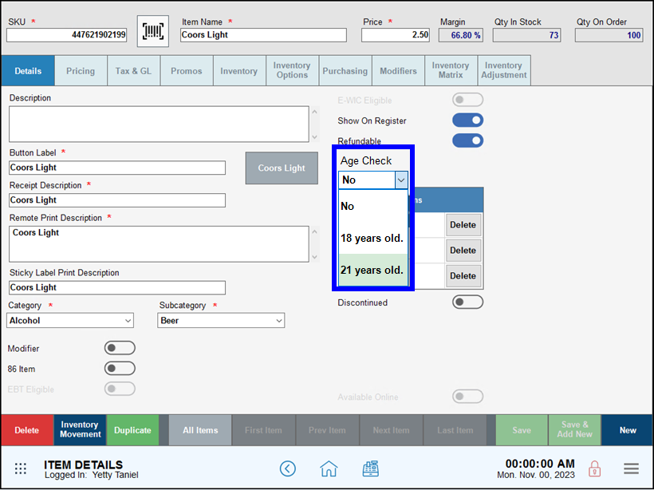
Task: Click the Button Label field
Action: 117,168
